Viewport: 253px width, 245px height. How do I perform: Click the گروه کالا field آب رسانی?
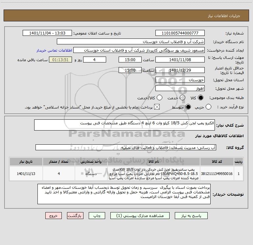126,147
